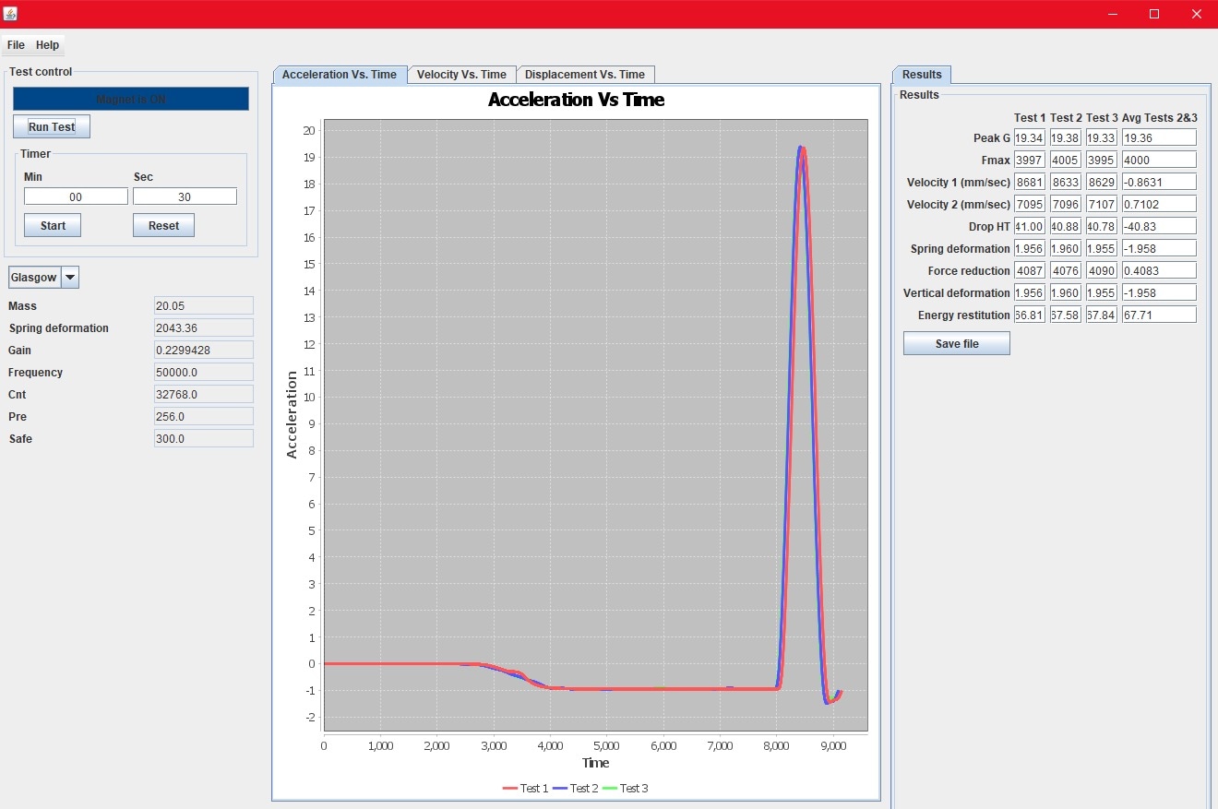Screen dimensions: 1218x809
Task: Click the Sec timer input field
Action: tap(185, 196)
